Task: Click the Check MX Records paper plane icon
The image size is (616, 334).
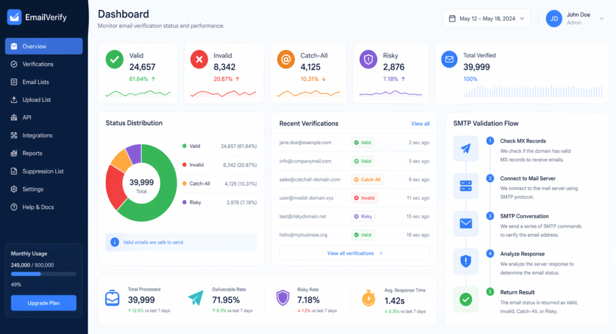Action: [x=466, y=148]
